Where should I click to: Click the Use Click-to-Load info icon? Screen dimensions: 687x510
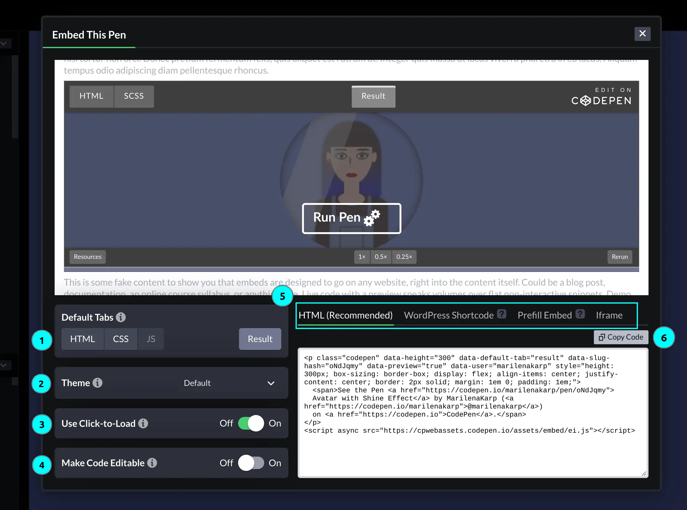pyautogui.click(x=143, y=423)
